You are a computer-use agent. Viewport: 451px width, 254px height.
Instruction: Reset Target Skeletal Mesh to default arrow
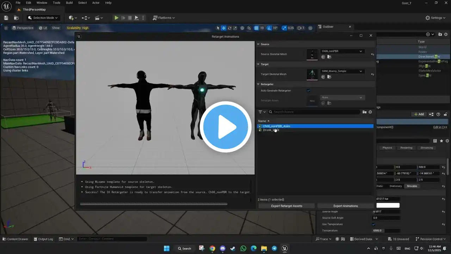[372, 74]
